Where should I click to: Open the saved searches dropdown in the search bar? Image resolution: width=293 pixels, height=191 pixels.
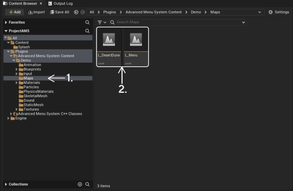[244, 22]
